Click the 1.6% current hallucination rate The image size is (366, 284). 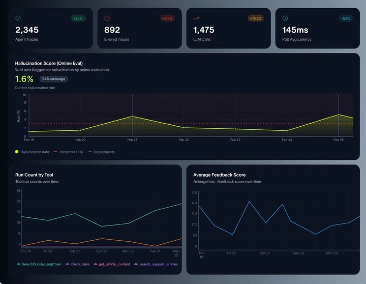(x=24, y=79)
